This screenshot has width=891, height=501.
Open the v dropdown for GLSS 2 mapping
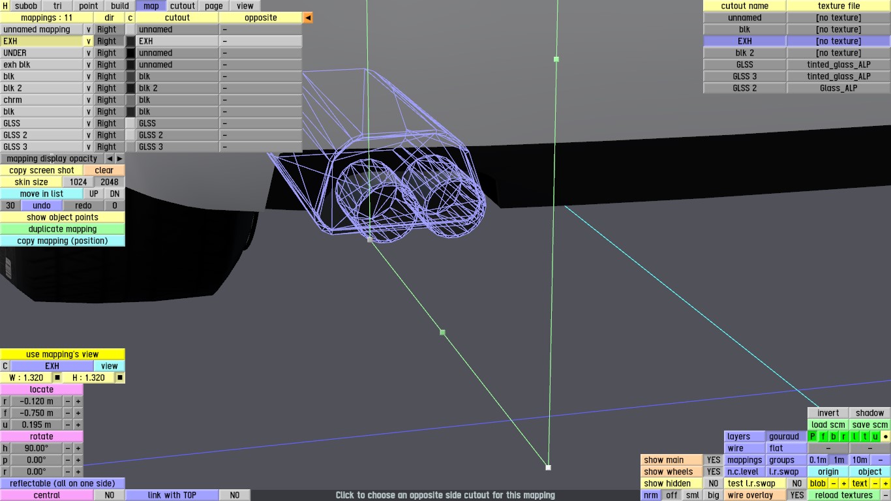point(89,135)
